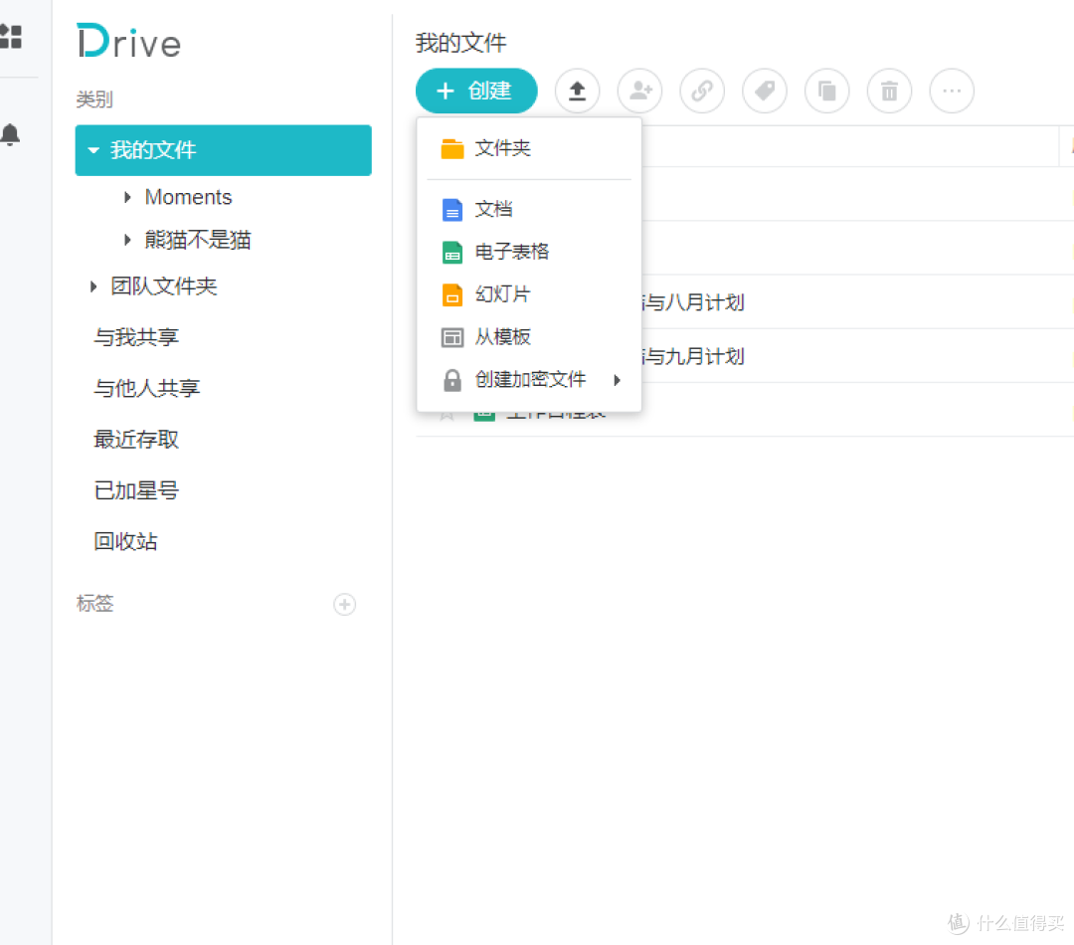The height and width of the screenshot is (945, 1074).
Task: Click the tag label icon
Action: coord(764,92)
